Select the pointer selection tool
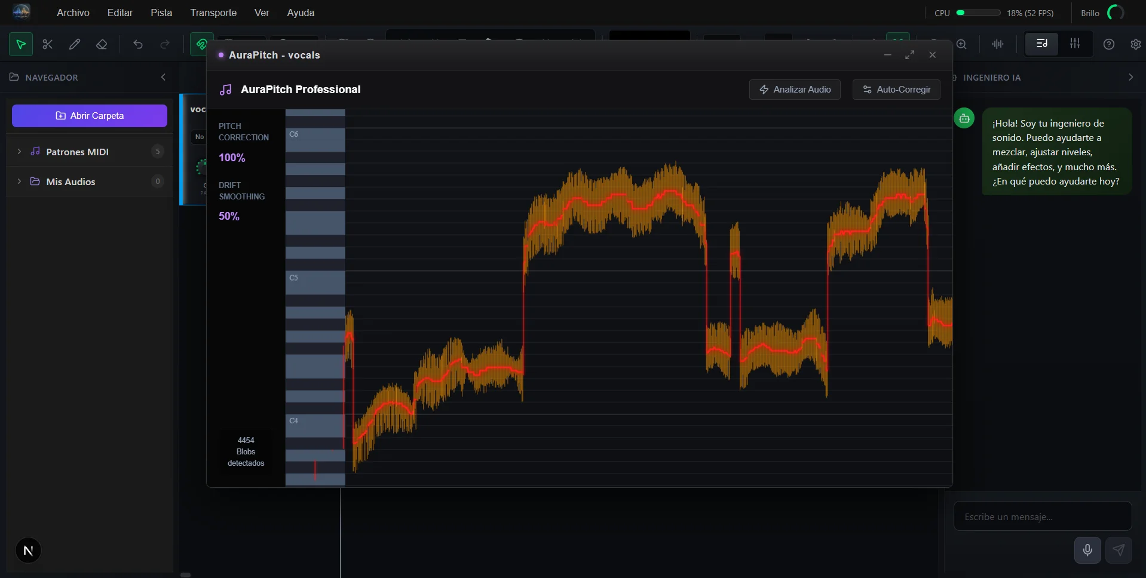This screenshot has height=578, width=1146. click(21, 44)
